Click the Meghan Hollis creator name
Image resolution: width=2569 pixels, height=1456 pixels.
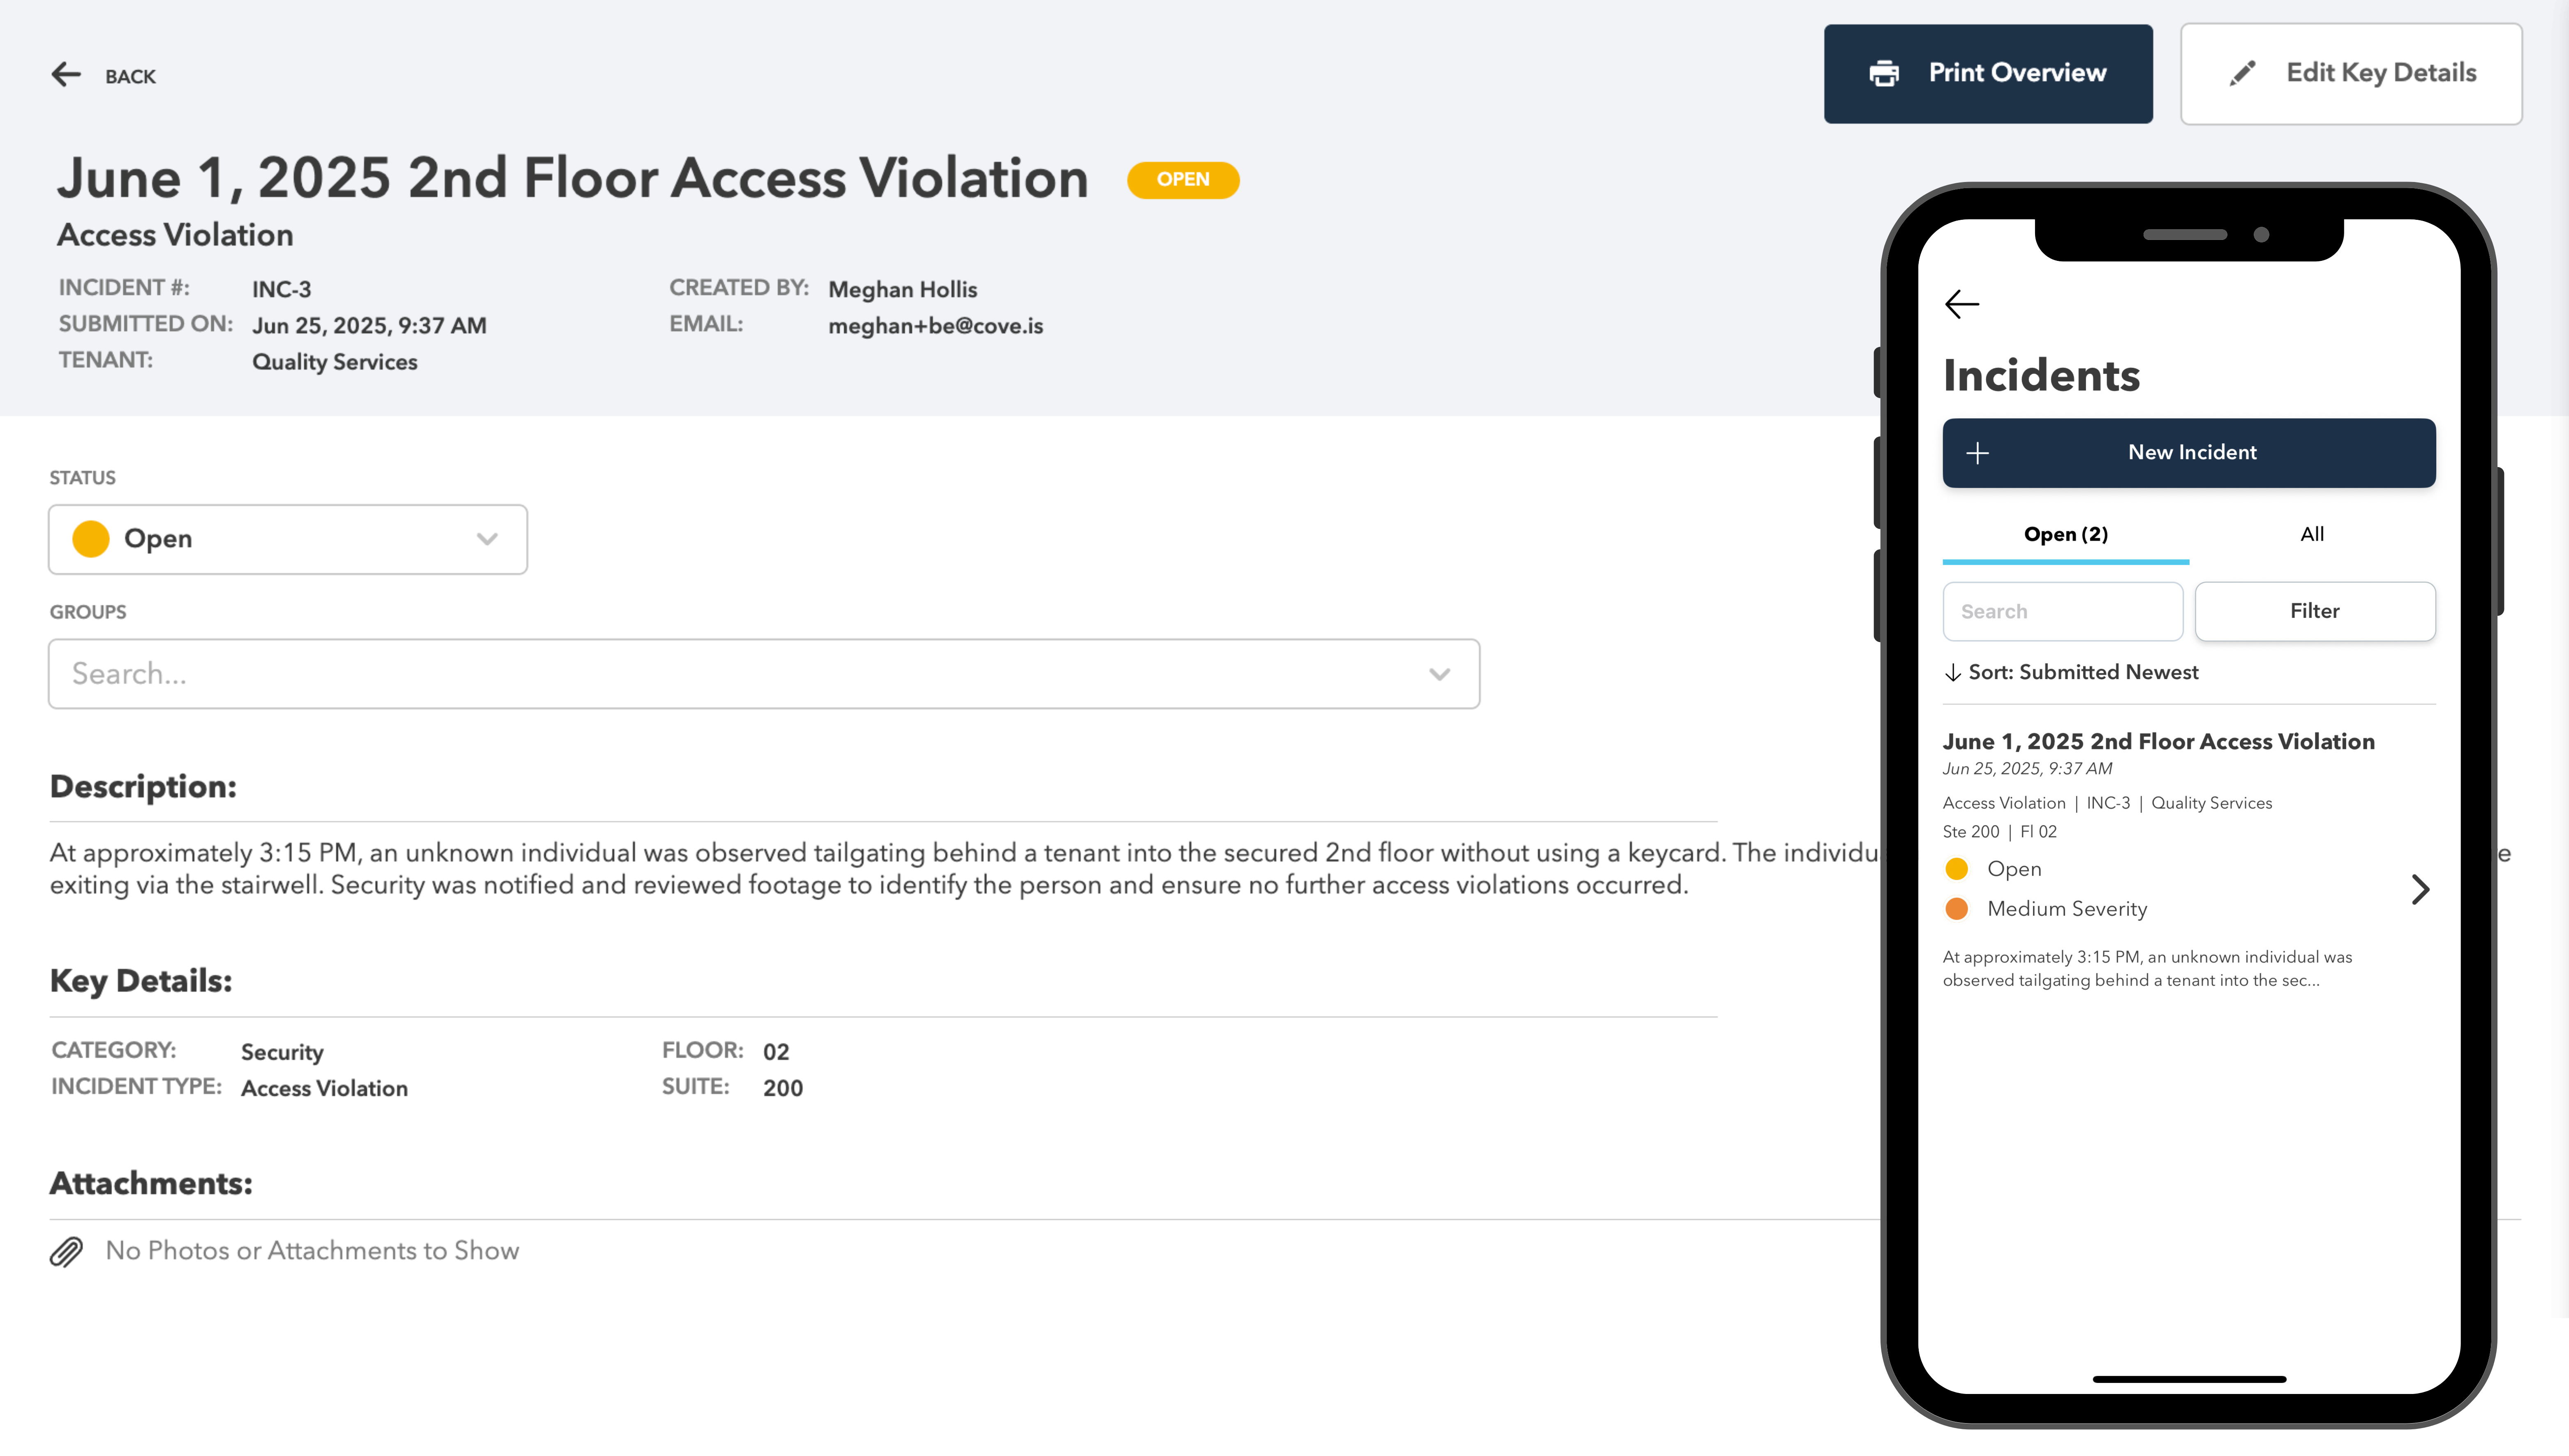point(902,290)
